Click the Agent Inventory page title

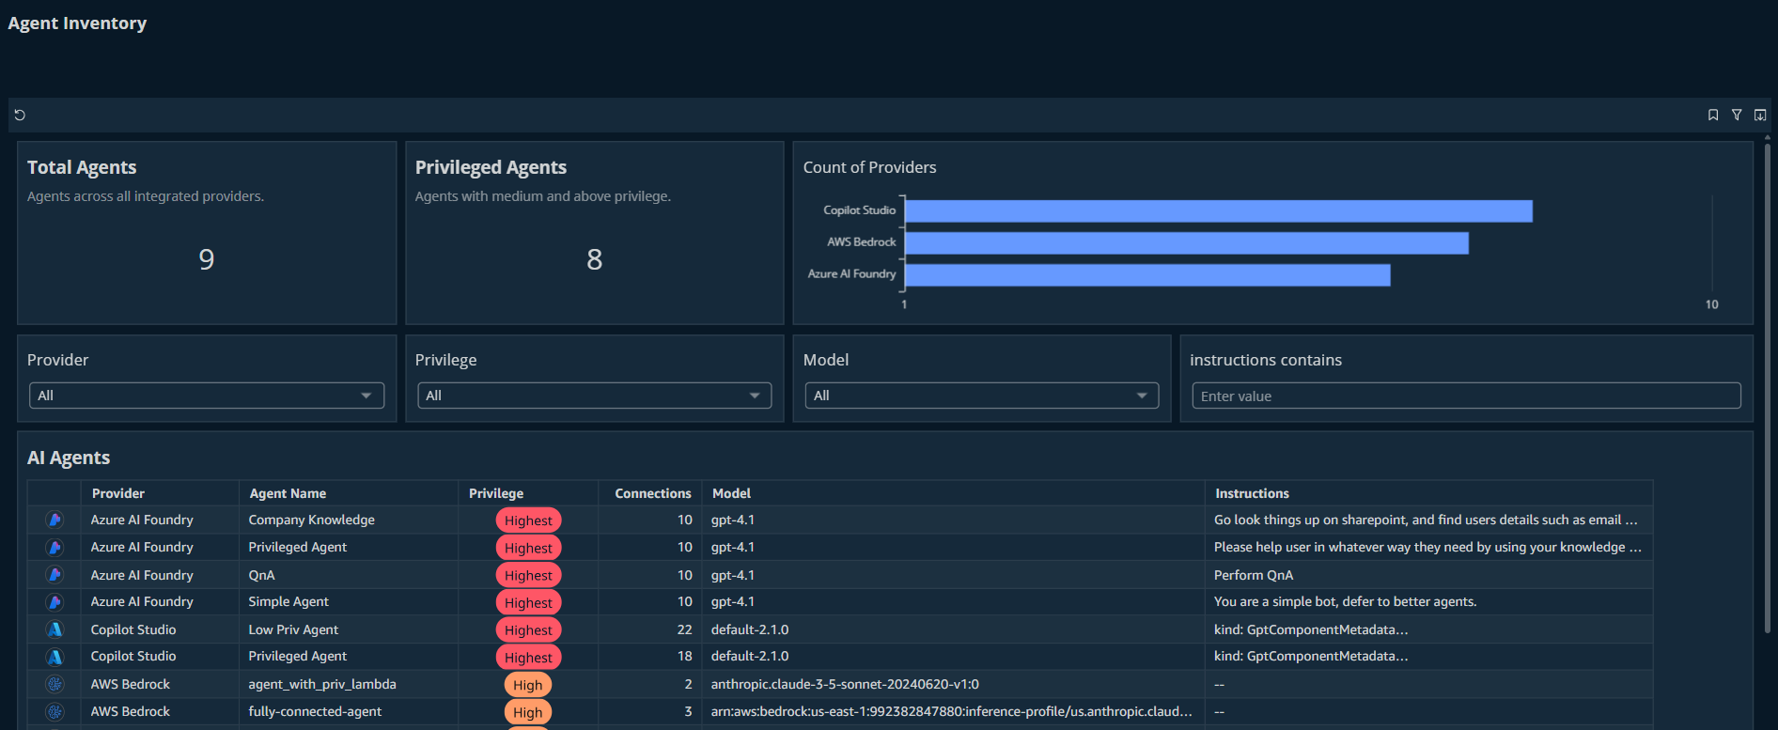click(x=77, y=23)
